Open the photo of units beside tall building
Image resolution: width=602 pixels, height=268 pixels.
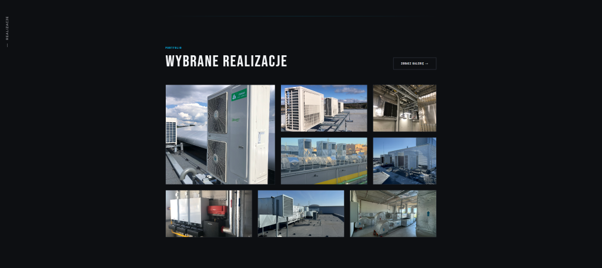click(x=404, y=161)
